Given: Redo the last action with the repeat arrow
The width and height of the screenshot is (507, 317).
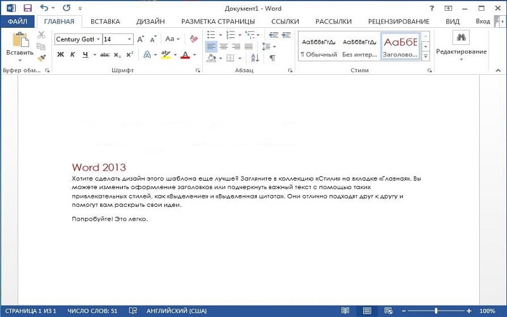Looking at the screenshot, I should (x=67, y=8).
